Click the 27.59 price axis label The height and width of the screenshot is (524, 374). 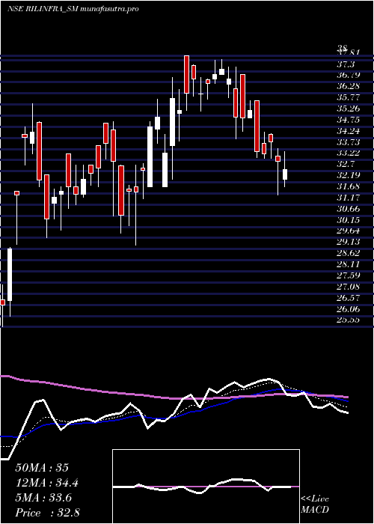pos(348,275)
